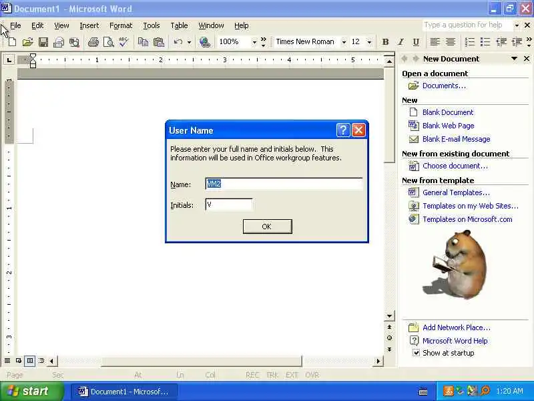Open Templates on my Web Sites
The image size is (534, 401).
point(471,206)
